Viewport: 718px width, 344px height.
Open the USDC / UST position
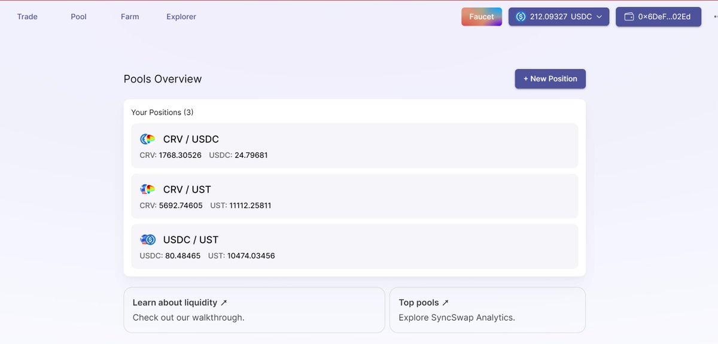pyautogui.click(x=355, y=246)
